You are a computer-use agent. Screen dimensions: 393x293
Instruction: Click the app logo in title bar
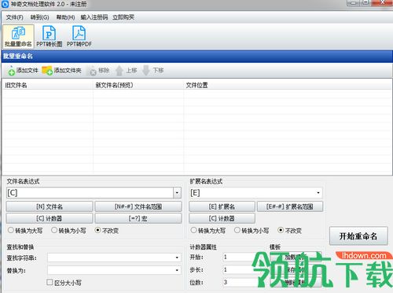coord(6,4)
